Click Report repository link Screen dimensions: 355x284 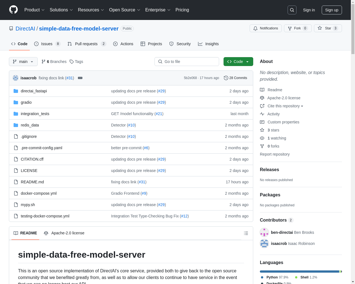(x=275, y=154)
